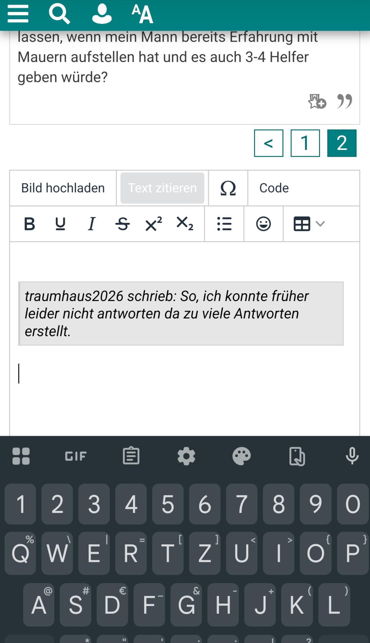Tap the search magnifier icon
The width and height of the screenshot is (370, 643).
pyautogui.click(x=59, y=14)
